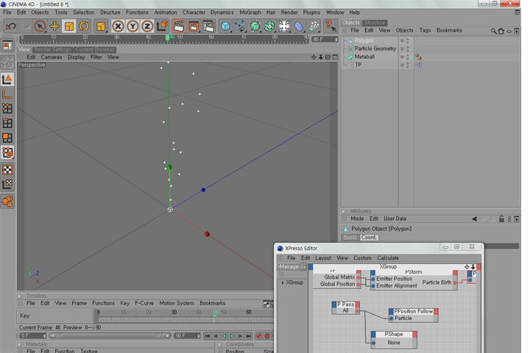Open the Coord. tab in Attributes
Viewport: 530px width, 353px height.
tap(369, 237)
